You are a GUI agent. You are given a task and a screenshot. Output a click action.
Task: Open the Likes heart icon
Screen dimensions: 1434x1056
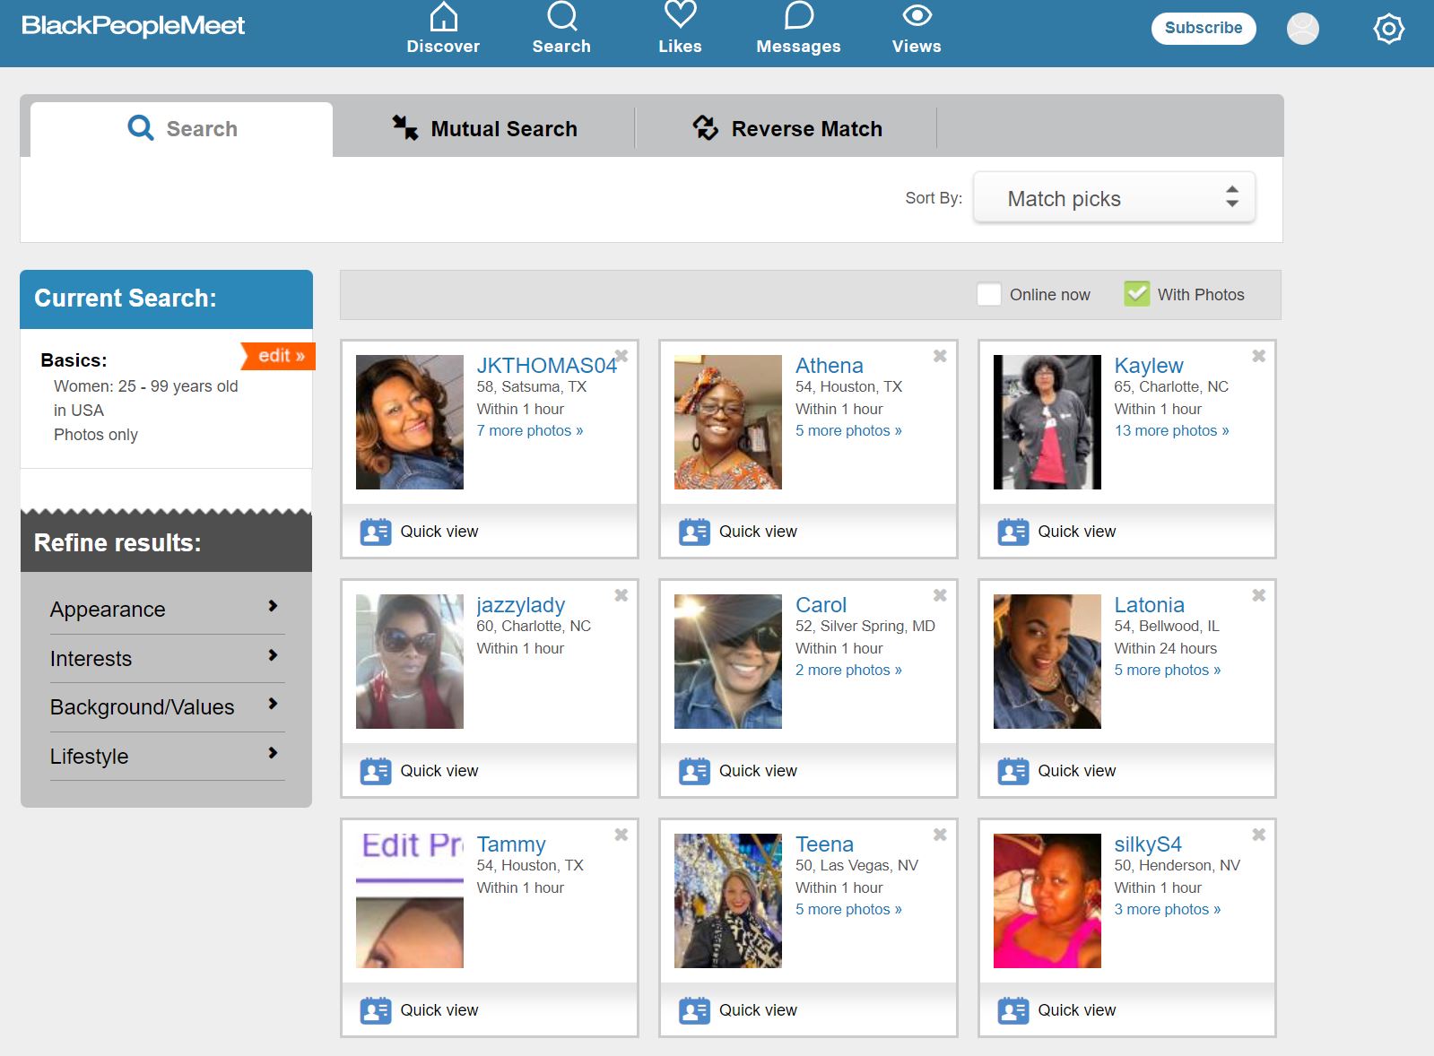tap(680, 15)
